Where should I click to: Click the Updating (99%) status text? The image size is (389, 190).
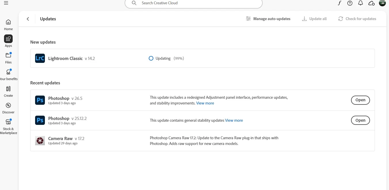[x=170, y=58]
